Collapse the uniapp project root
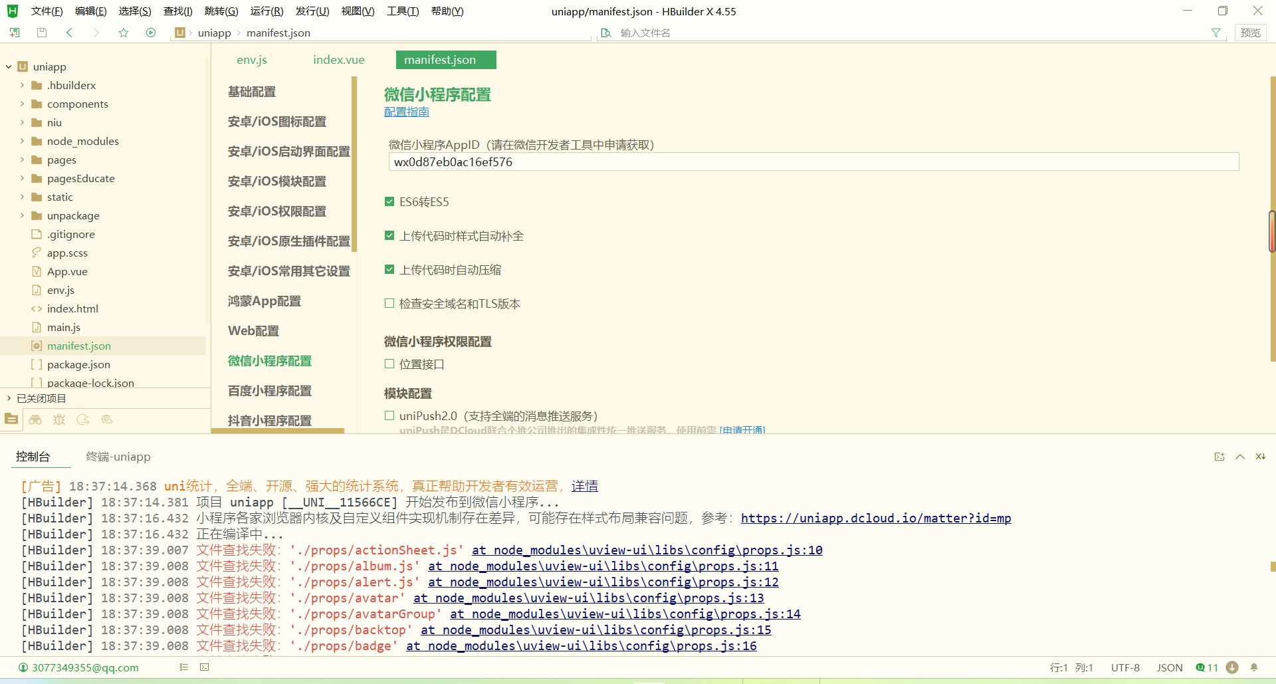The height and width of the screenshot is (684, 1276). (9, 66)
